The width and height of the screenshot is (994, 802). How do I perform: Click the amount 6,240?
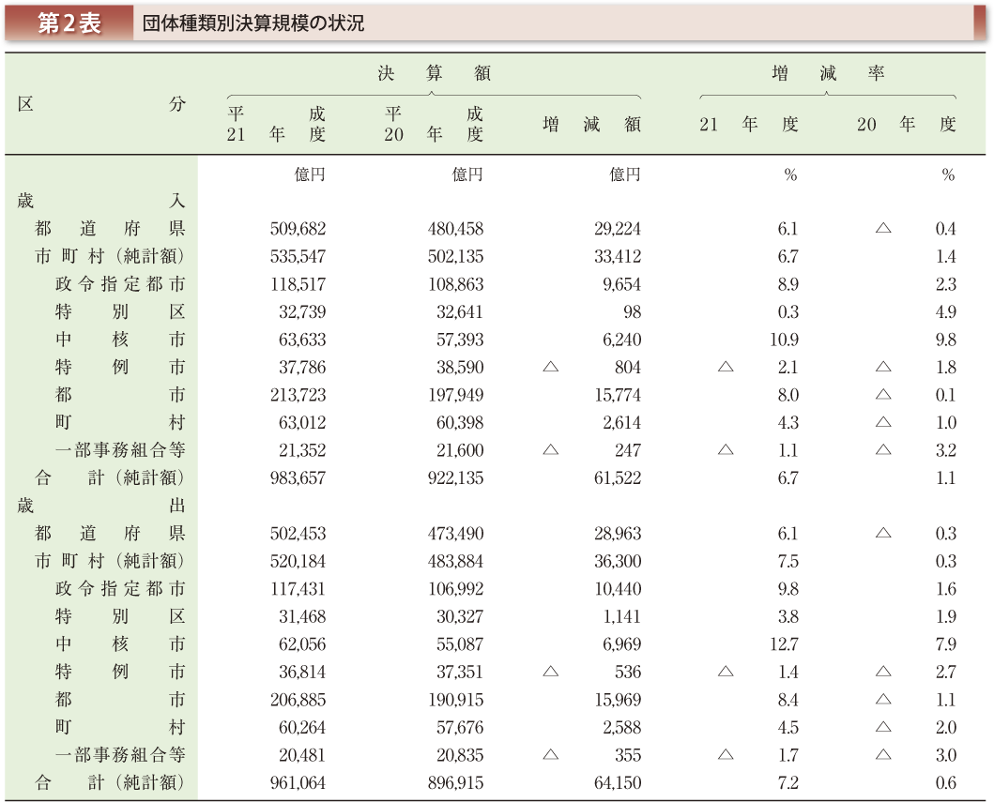622,340
